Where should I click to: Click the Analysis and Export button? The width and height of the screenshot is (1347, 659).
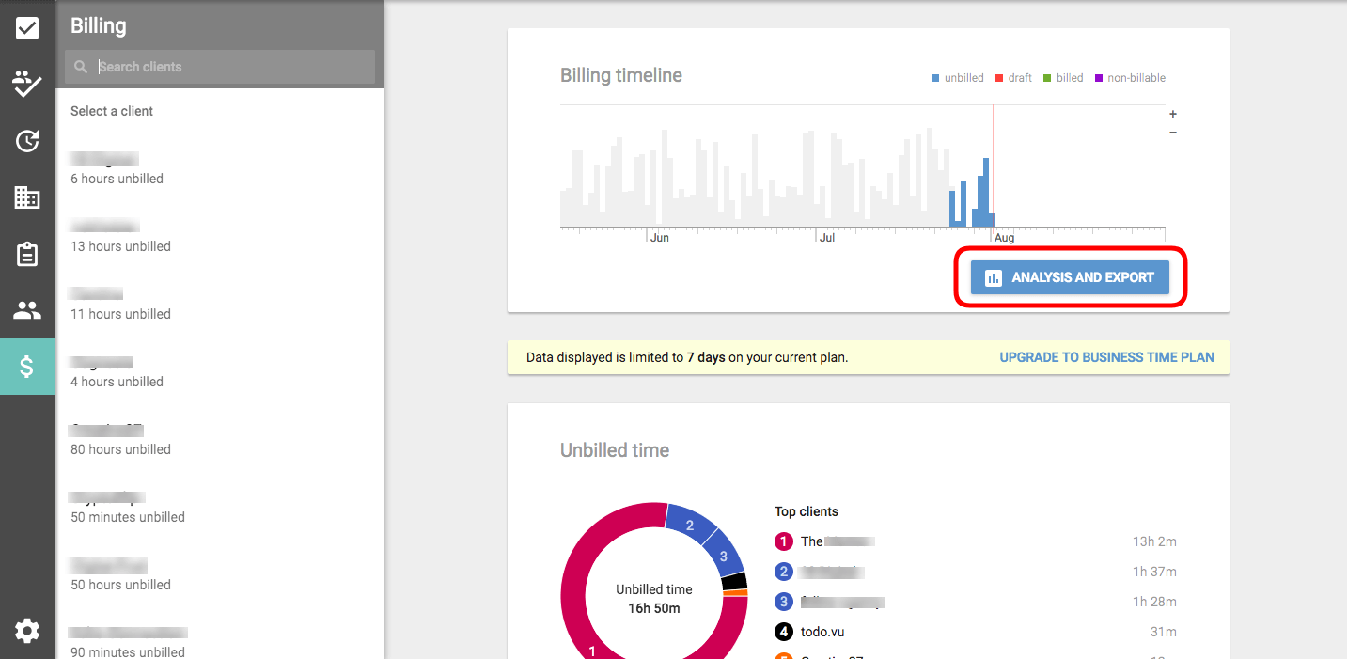1070,277
